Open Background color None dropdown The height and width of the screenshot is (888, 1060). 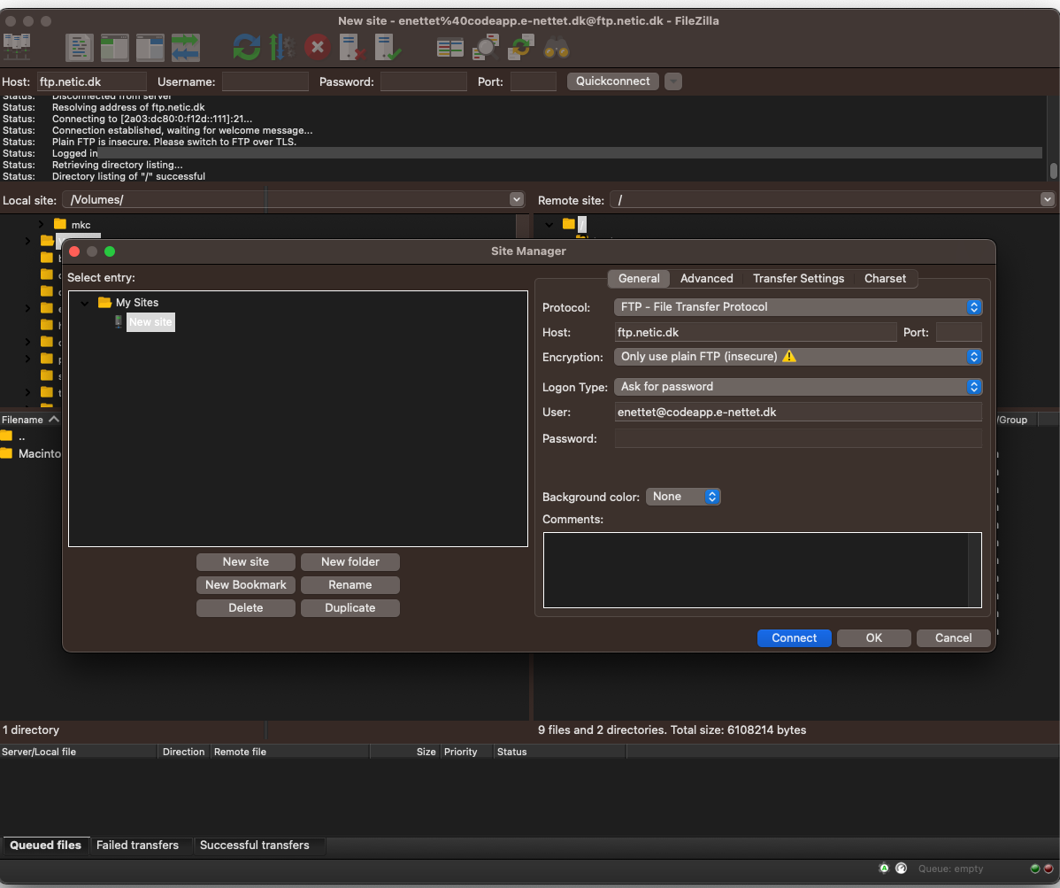point(683,497)
